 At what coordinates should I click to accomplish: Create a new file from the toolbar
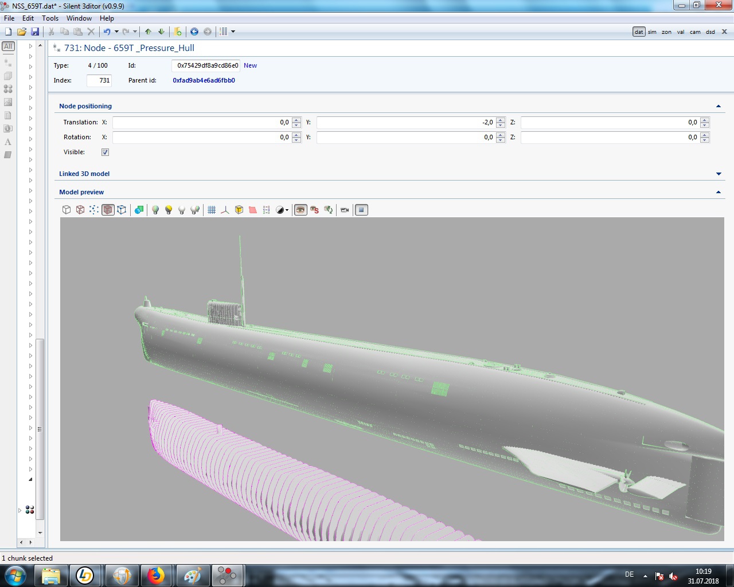(9, 32)
